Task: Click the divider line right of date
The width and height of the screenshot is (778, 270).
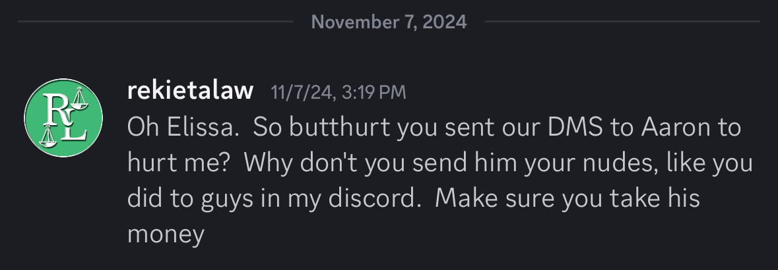Action: pos(622,21)
